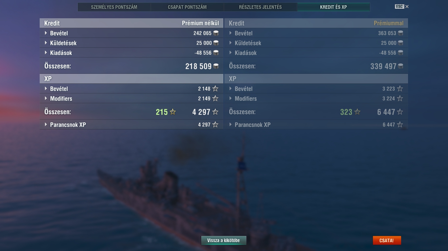Expand the Modifiers XP row
This screenshot has width=448, height=251.
132,98
